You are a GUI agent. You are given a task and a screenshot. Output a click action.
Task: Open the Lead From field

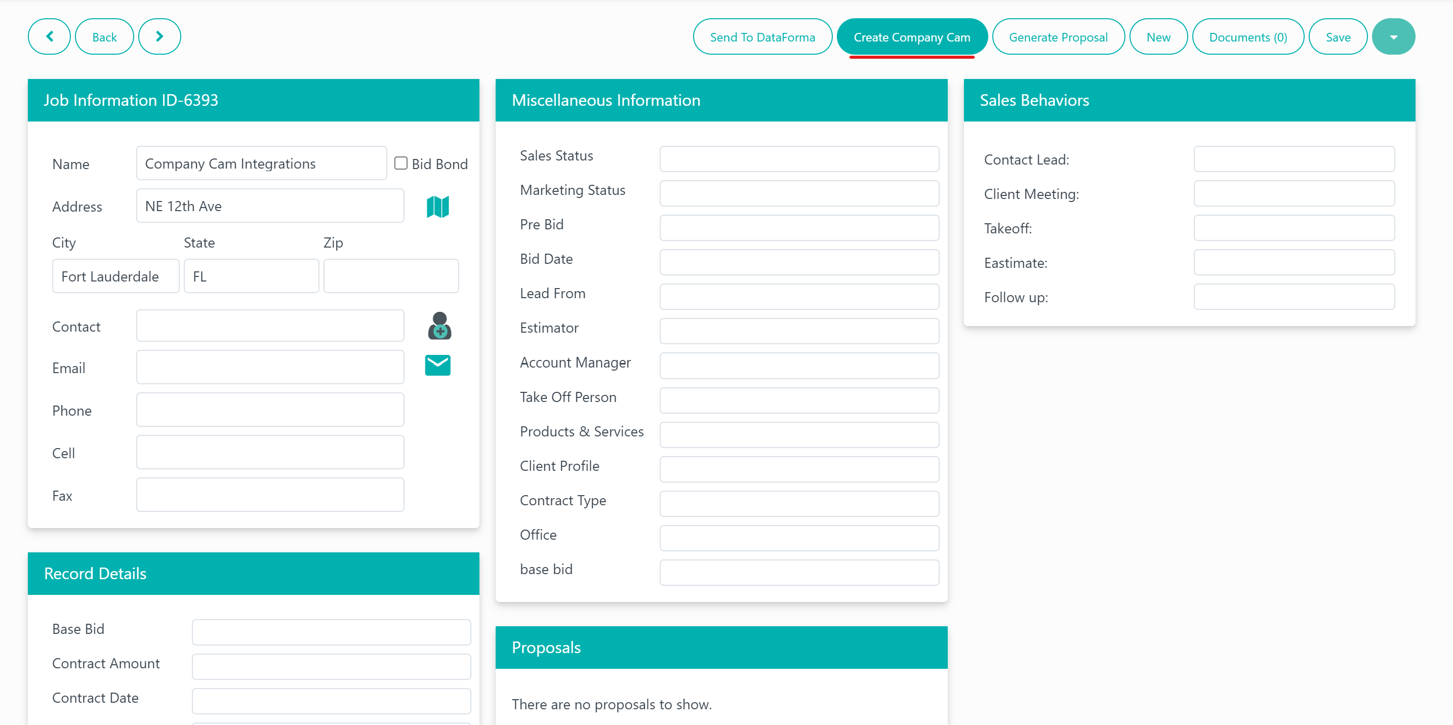(799, 296)
